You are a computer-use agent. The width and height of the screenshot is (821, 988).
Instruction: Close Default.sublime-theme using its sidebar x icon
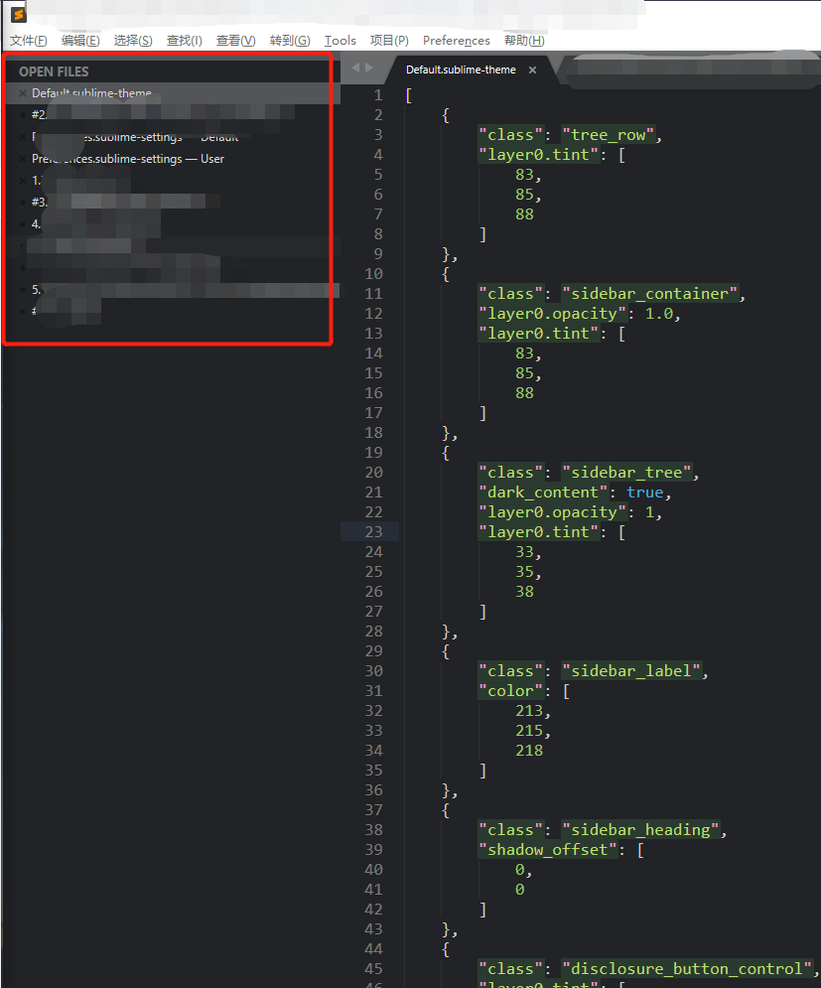click(22, 92)
